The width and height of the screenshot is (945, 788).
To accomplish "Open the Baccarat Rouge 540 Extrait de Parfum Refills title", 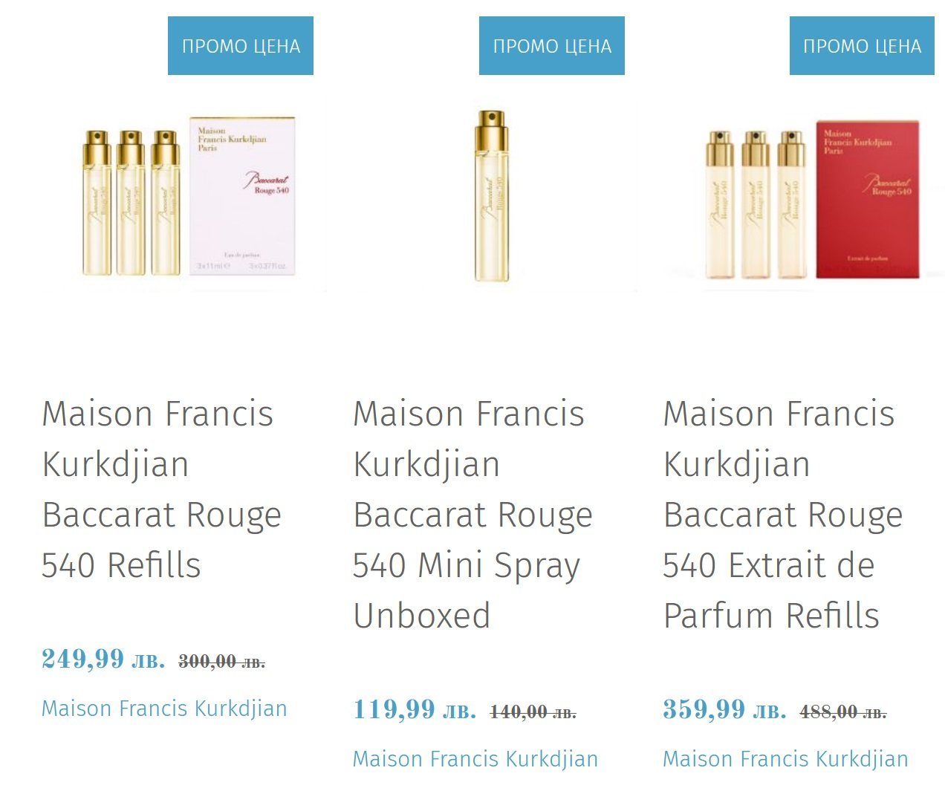I will click(x=782, y=514).
